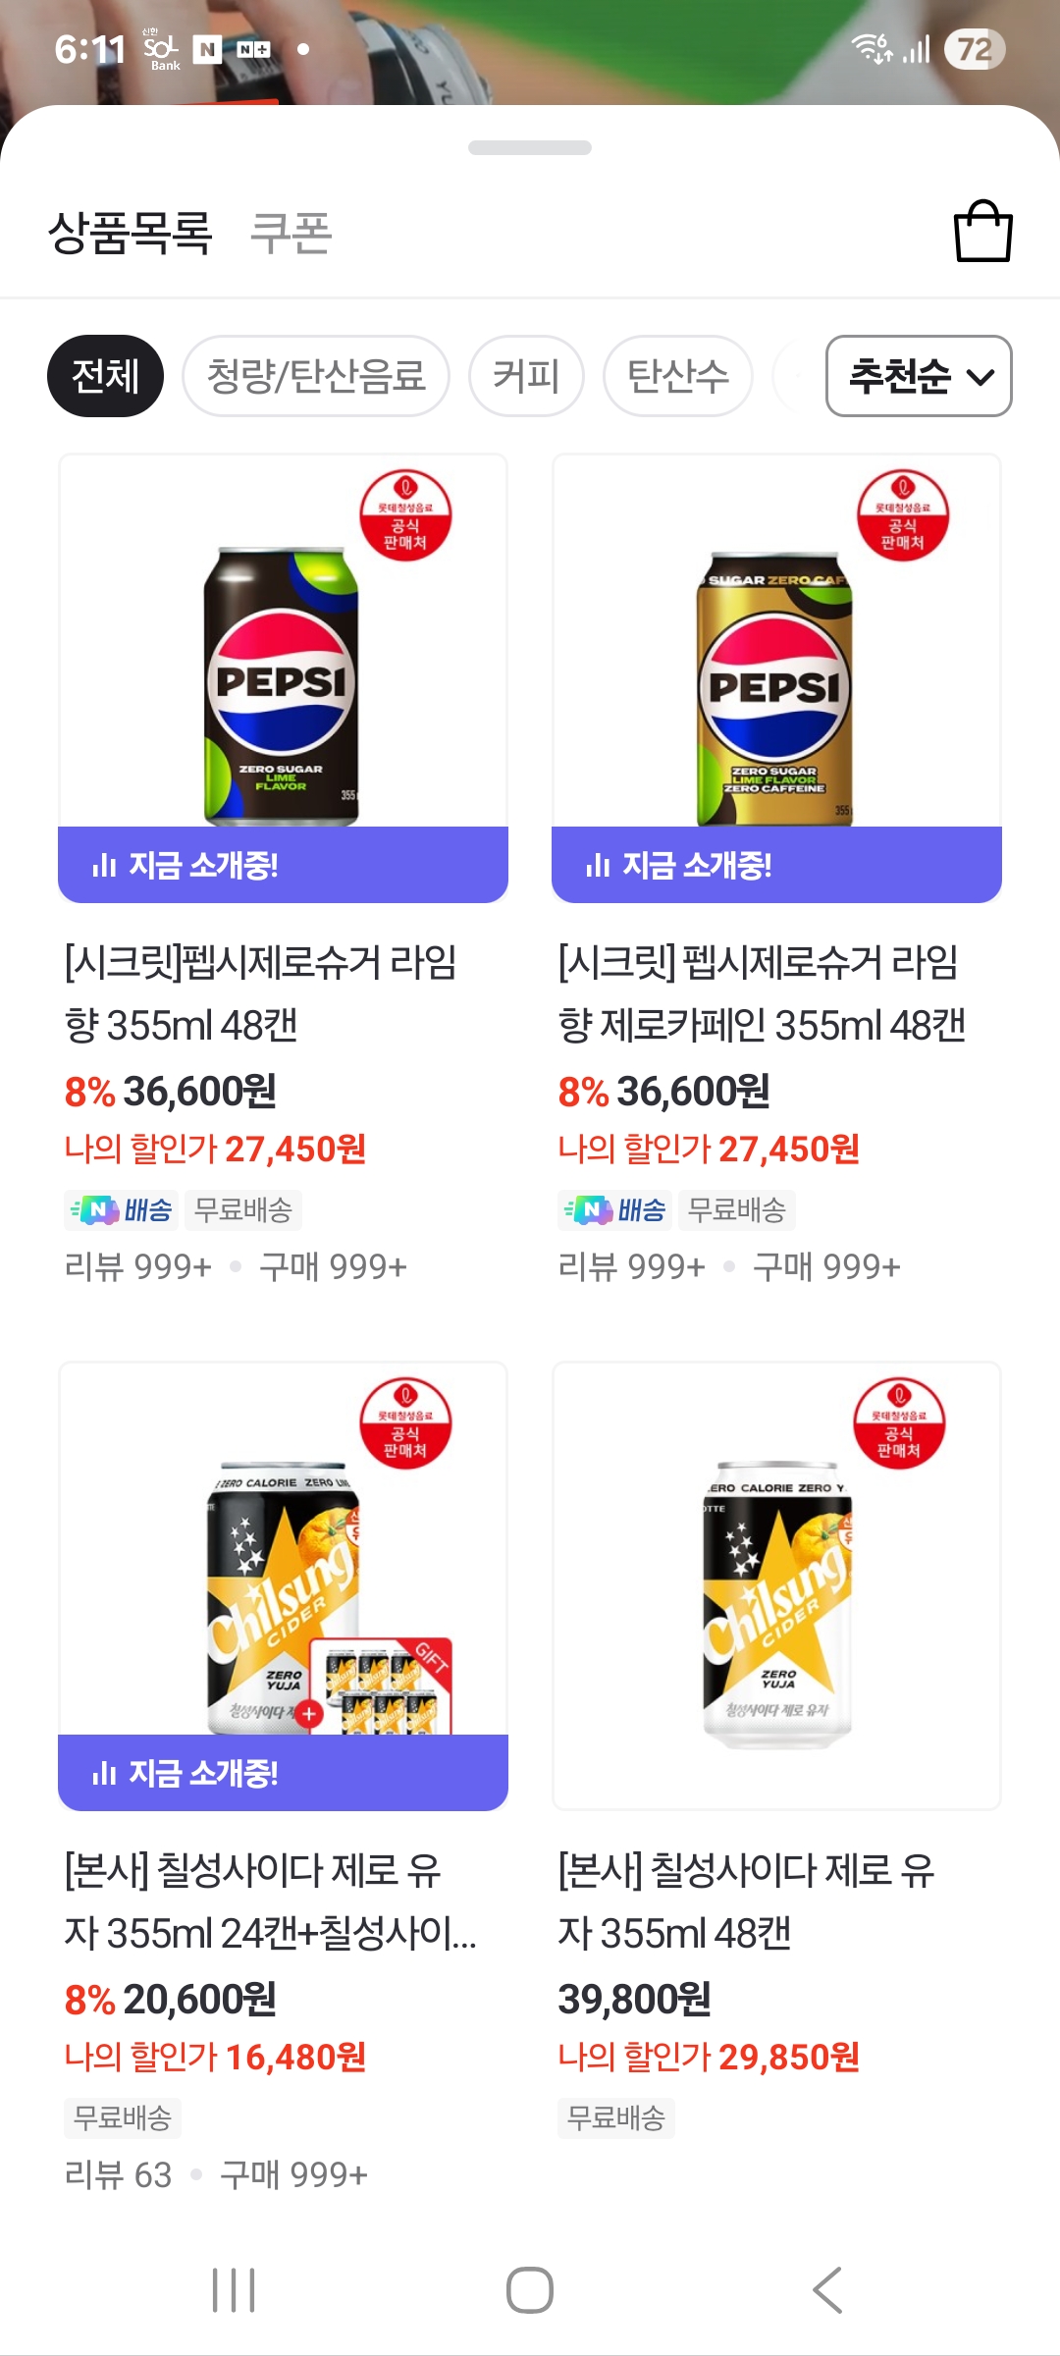This screenshot has height=2356, width=1060.
Task: Open the 추천순 sort dropdown
Action: tap(919, 376)
